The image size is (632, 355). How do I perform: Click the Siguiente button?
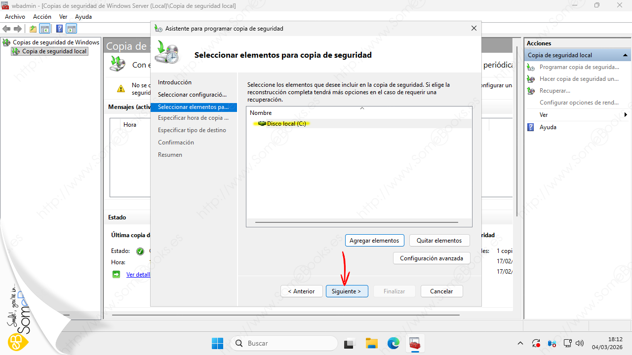coord(346,291)
